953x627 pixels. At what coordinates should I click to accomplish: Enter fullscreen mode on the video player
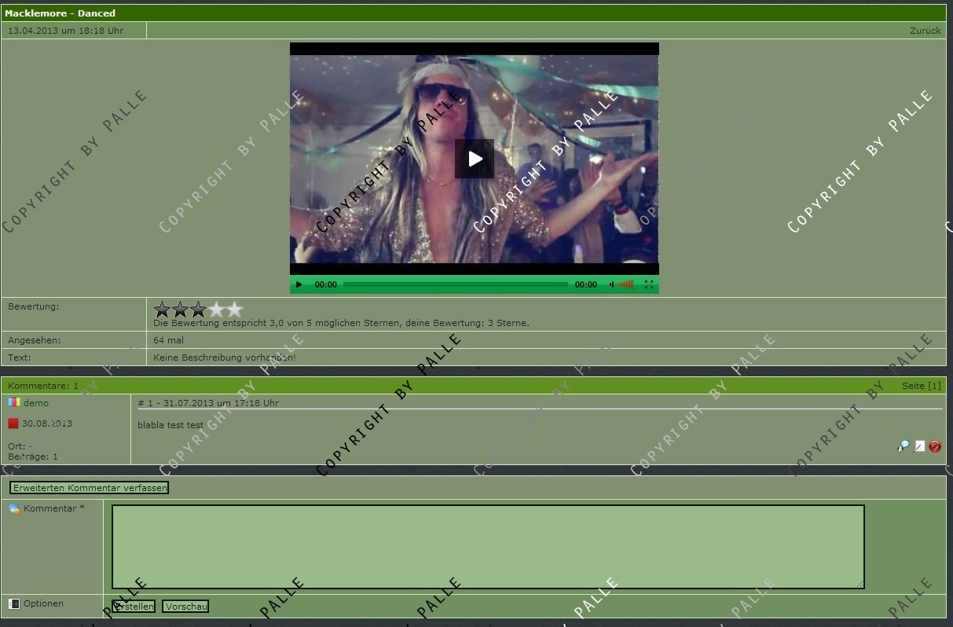(649, 284)
